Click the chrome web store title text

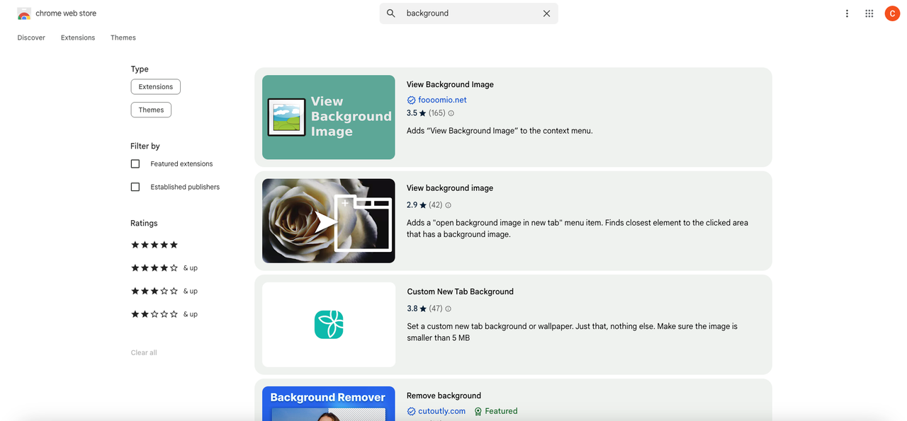click(66, 13)
